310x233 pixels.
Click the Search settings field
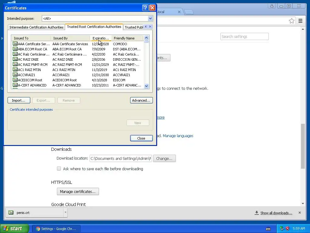[244, 36]
